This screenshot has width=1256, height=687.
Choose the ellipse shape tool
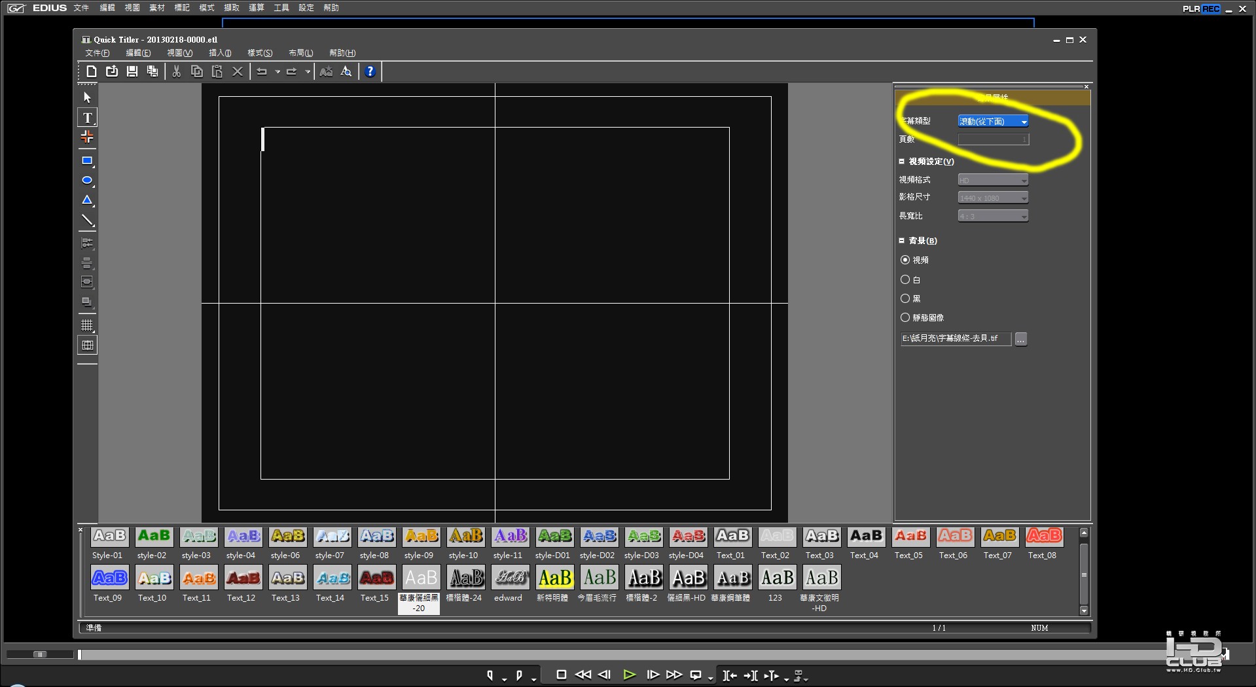click(x=87, y=181)
